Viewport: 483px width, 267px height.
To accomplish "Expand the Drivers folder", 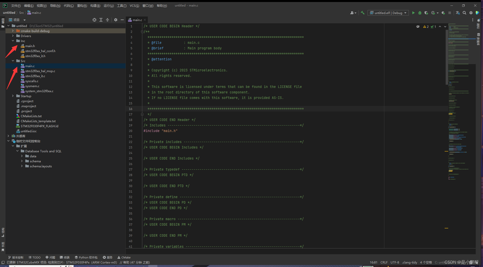I will click(x=13, y=36).
